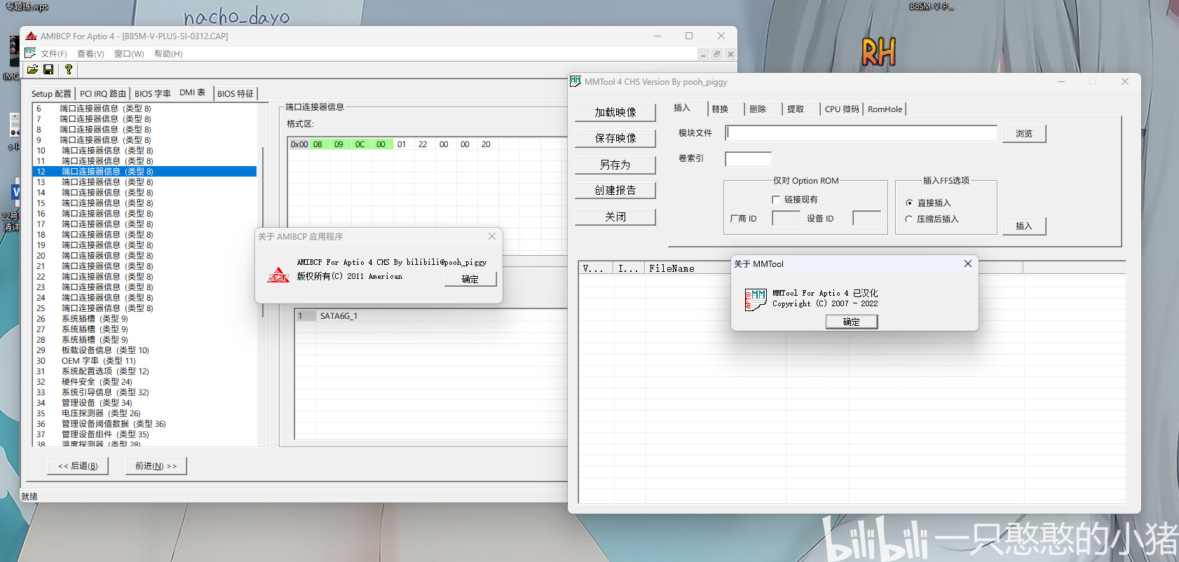Close the inner AMIBCP document window
The width and height of the screenshot is (1179, 562).
click(730, 54)
